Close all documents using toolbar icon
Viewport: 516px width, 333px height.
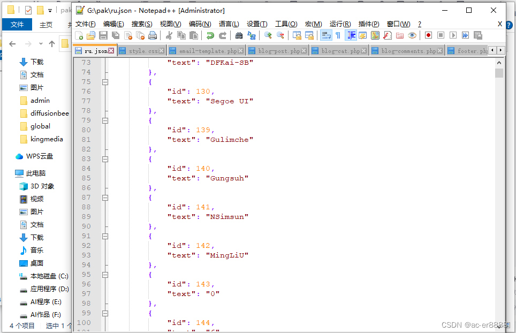tap(141, 35)
